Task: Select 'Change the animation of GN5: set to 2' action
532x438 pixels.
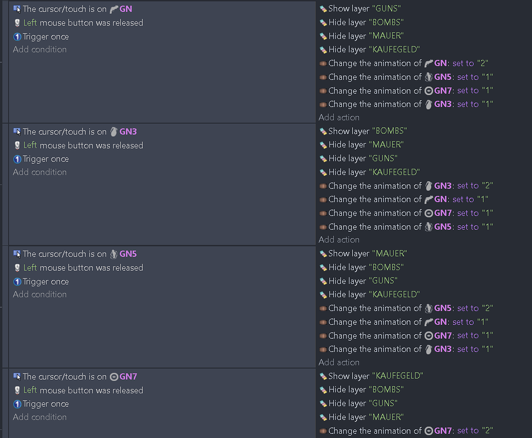Action: click(x=410, y=308)
